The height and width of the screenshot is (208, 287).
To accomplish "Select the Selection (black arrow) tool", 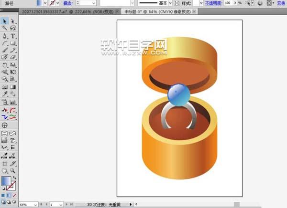I will pyautogui.click(x=5, y=21).
